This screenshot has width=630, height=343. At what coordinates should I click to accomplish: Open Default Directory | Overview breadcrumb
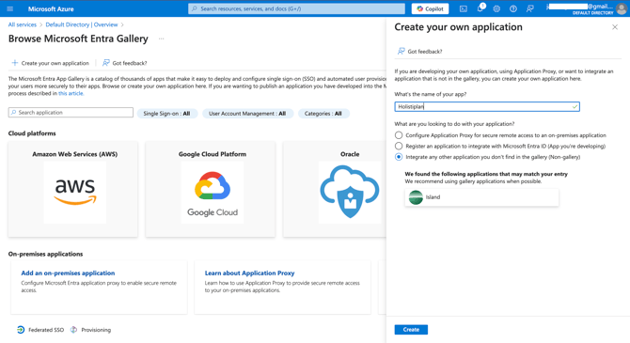[x=82, y=24]
